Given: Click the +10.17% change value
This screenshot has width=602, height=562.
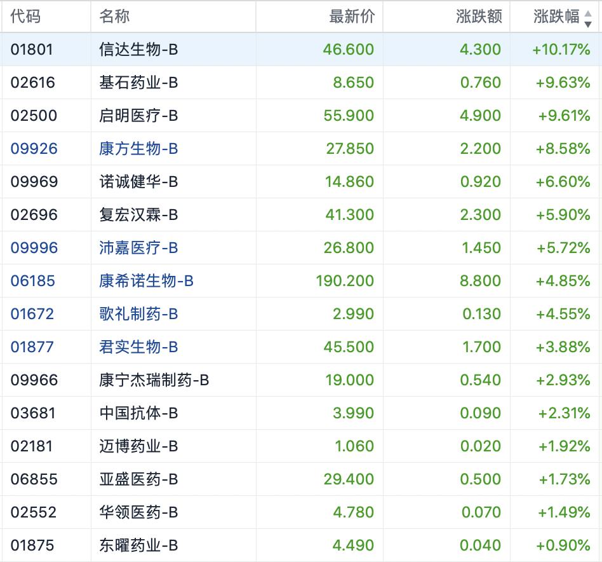Looking at the screenshot, I should 561,50.
